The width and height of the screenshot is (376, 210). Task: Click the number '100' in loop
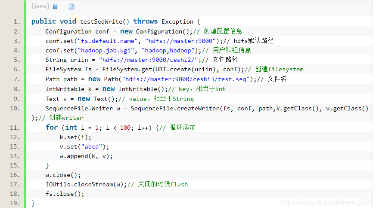125,128
